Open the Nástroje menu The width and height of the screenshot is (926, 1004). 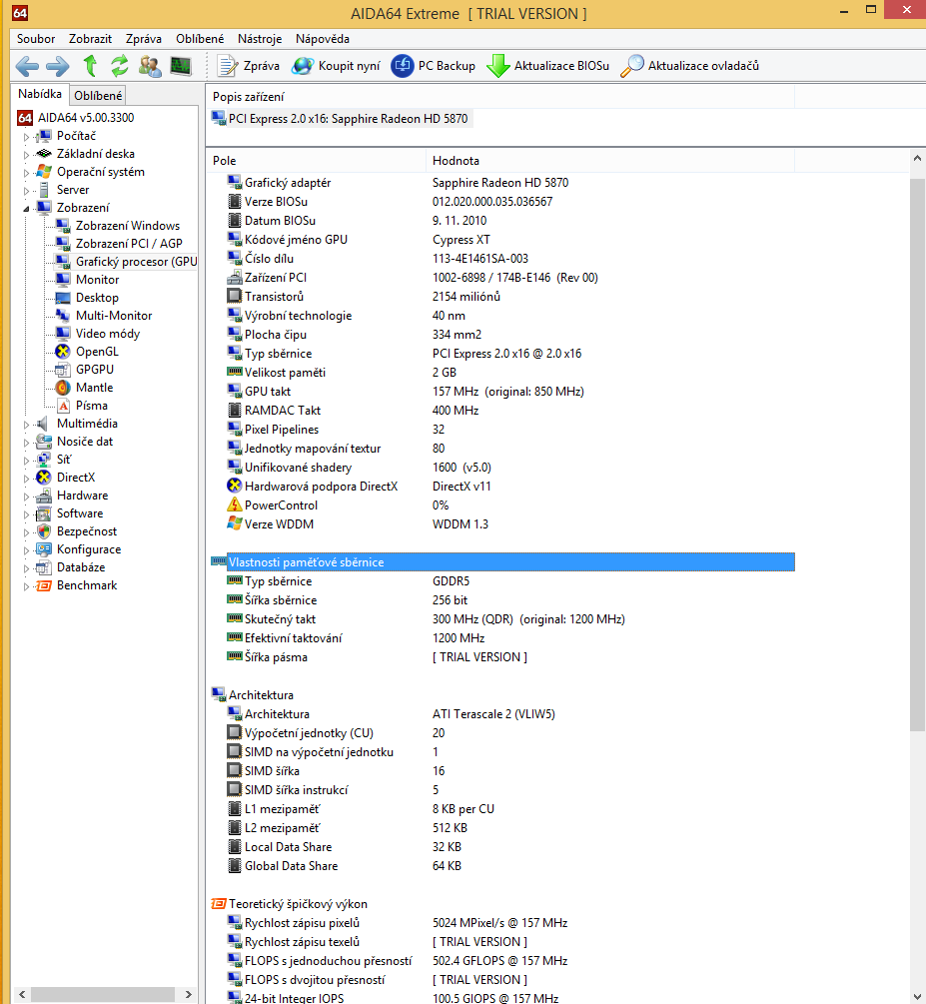tap(260, 38)
